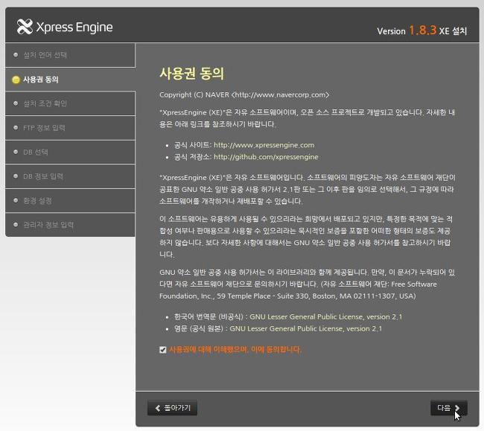
Task: Click the orange agreement label text
Action: coord(235,350)
